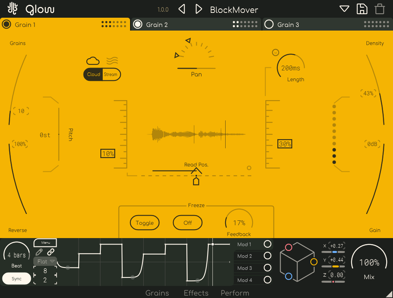Click the grid value 2
This screenshot has height=298, width=393.
tap(45, 280)
